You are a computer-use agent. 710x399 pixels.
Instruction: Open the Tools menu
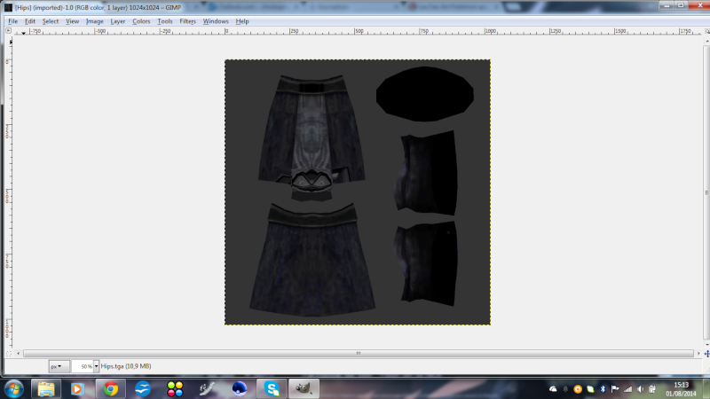click(x=165, y=21)
